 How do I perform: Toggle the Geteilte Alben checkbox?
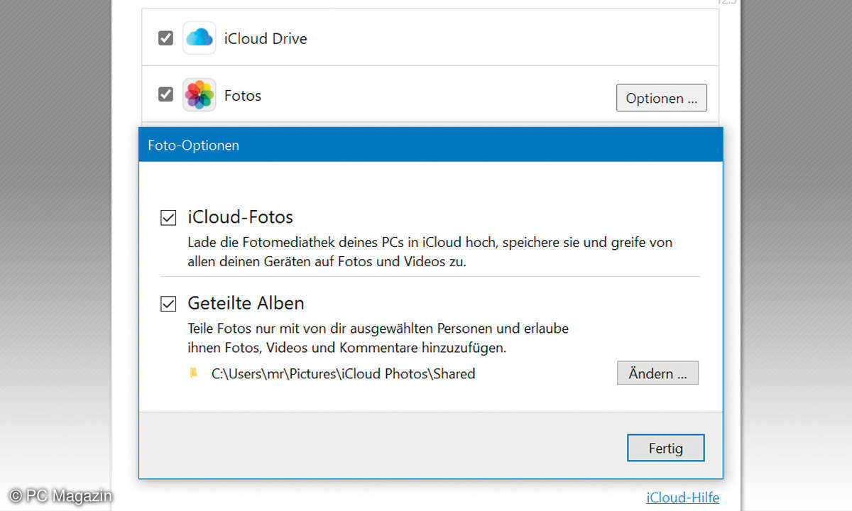click(168, 304)
